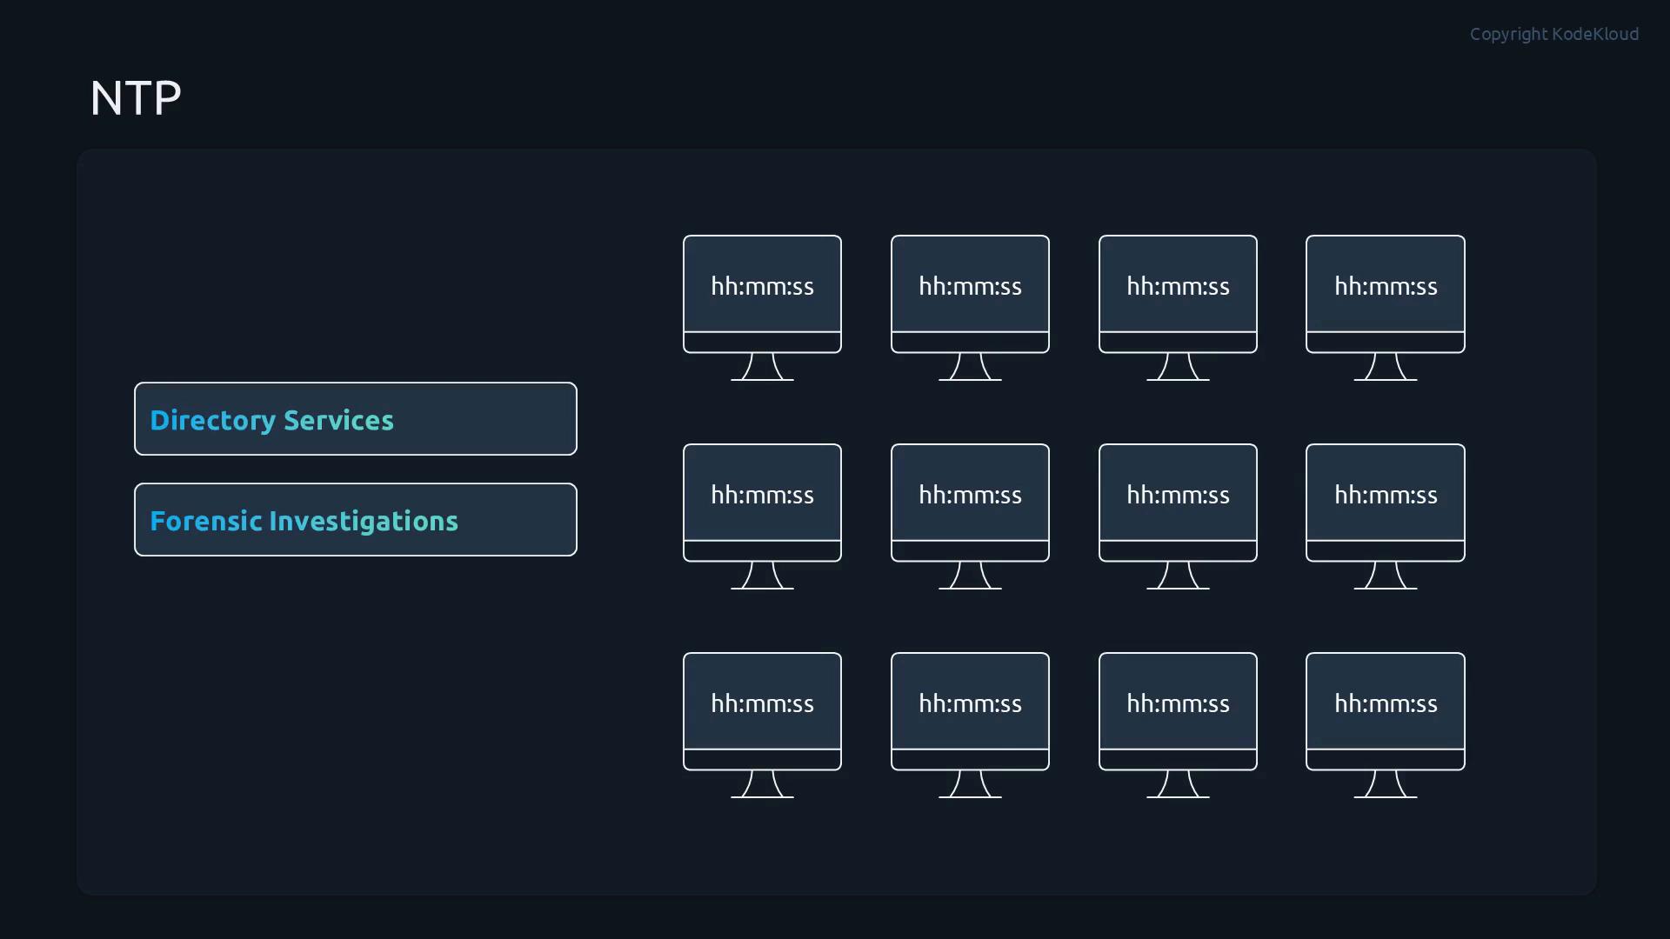Select the last monitor in the middle row

pyautogui.click(x=1386, y=516)
